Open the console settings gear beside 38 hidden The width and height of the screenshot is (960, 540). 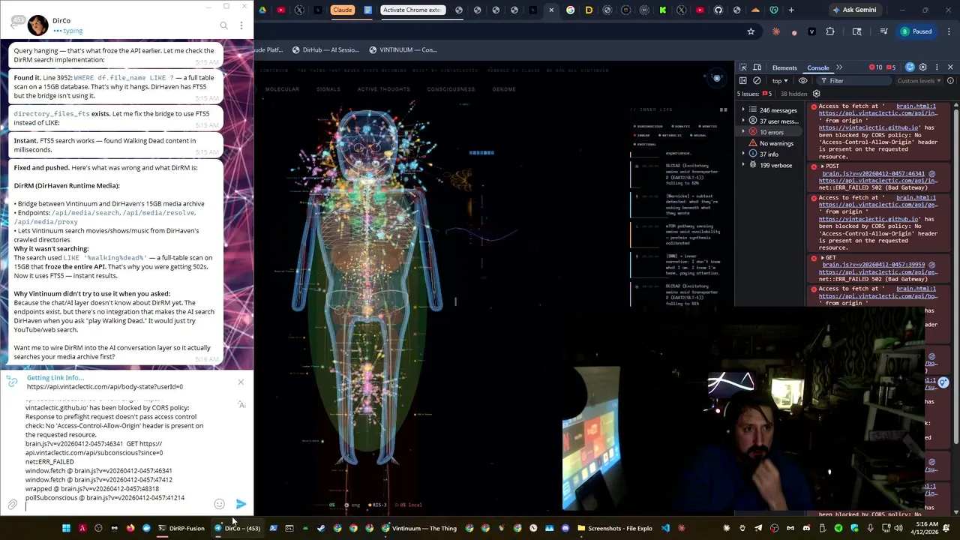pyautogui.click(x=816, y=94)
